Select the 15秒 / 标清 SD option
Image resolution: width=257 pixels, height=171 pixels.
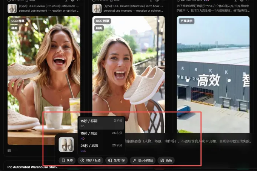(101, 123)
